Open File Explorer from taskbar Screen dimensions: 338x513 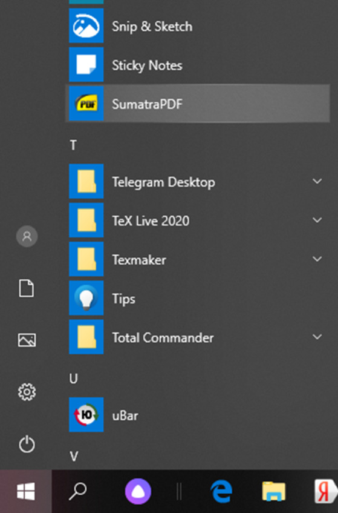[274, 491]
